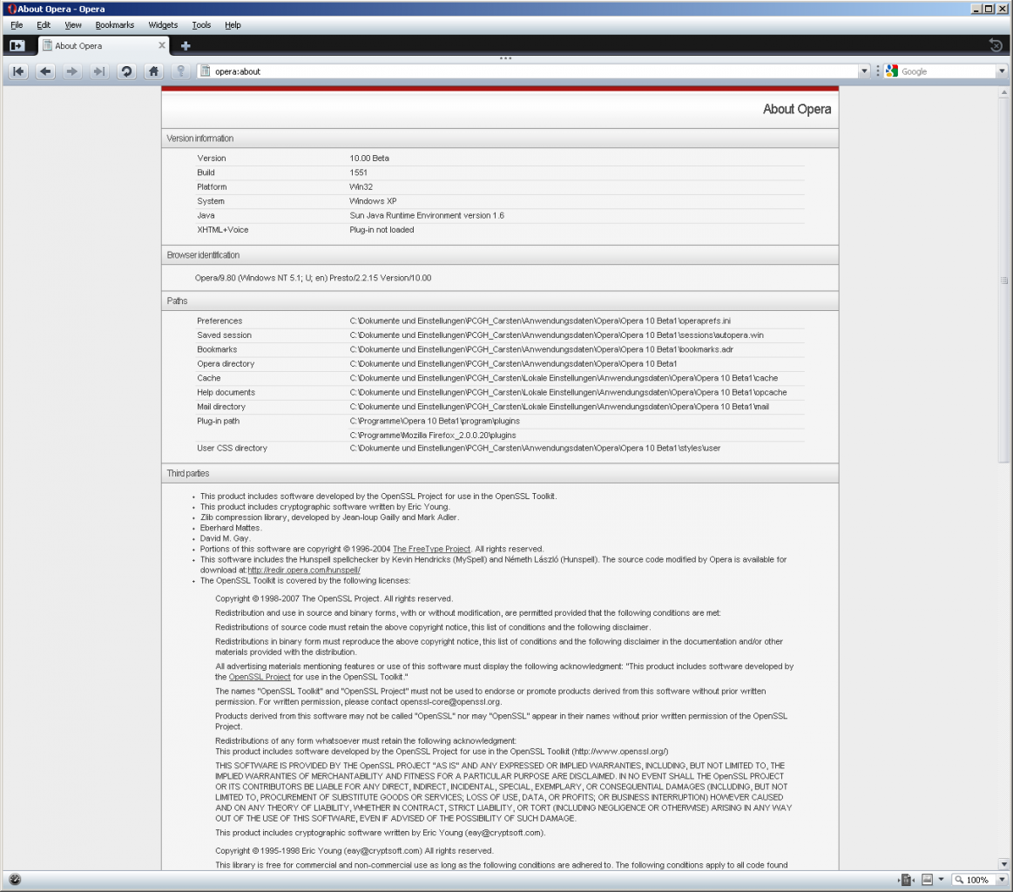Click the '10.00 Beta' version value
The height and width of the screenshot is (892, 1013).
369,159
